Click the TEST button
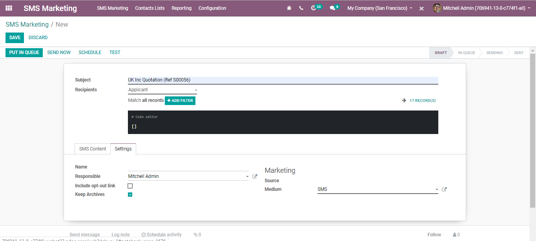The width and height of the screenshot is (536, 241). point(115,53)
